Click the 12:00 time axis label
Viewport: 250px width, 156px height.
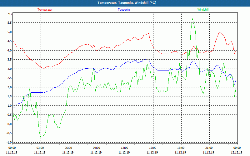pos(125,148)
